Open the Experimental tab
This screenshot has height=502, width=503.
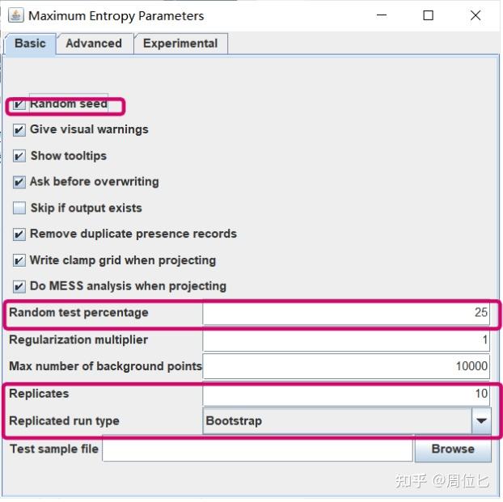pos(180,44)
